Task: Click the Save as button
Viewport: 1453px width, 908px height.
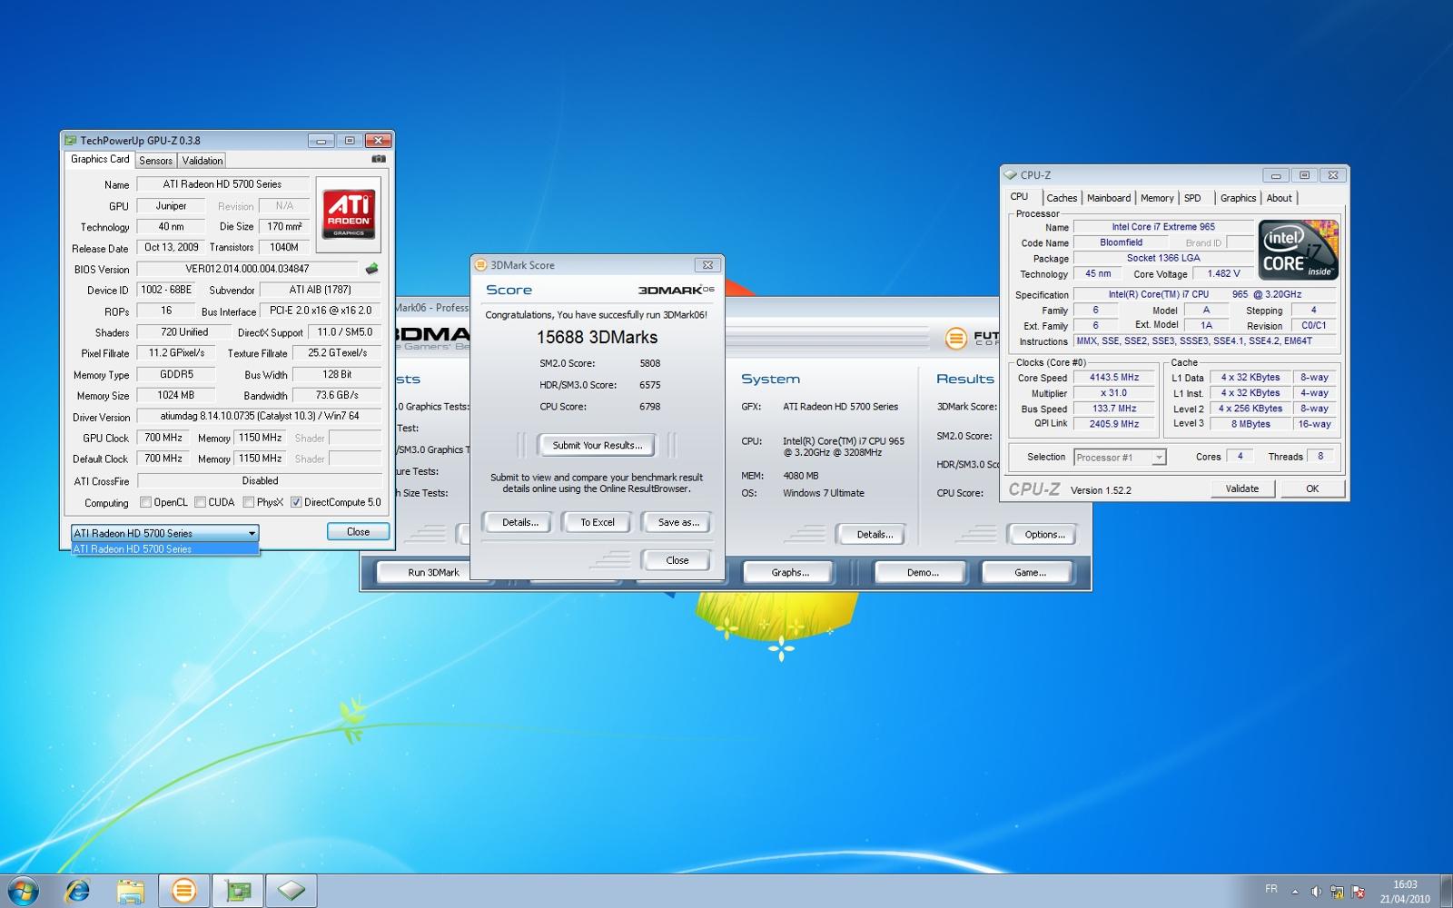Action: point(678,522)
